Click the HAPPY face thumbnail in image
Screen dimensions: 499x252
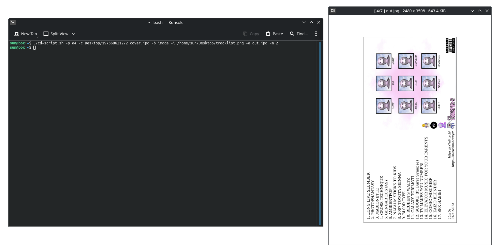click(x=384, y=106)
